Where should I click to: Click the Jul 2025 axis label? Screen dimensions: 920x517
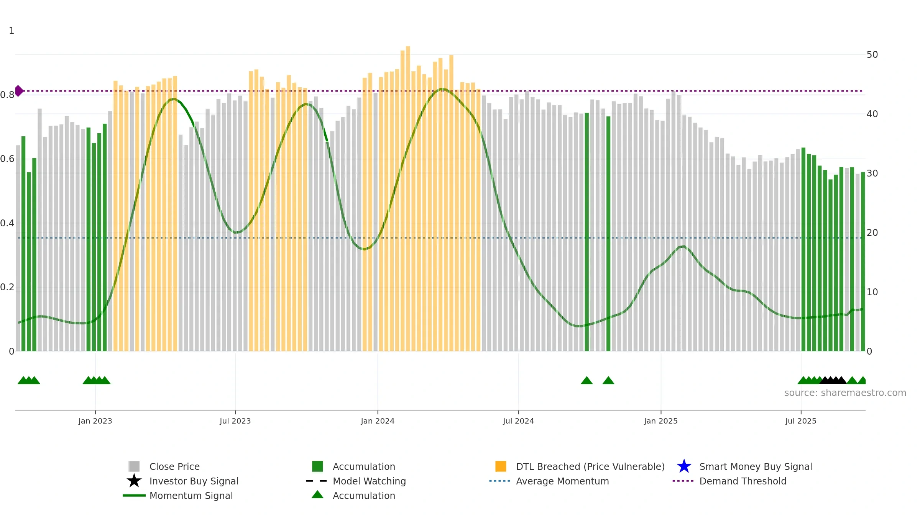click(x=801, y=421)
